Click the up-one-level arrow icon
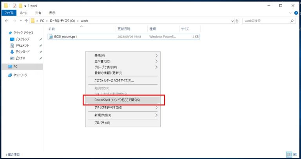This screenshot has height=159, width=301. click(26, 21)
